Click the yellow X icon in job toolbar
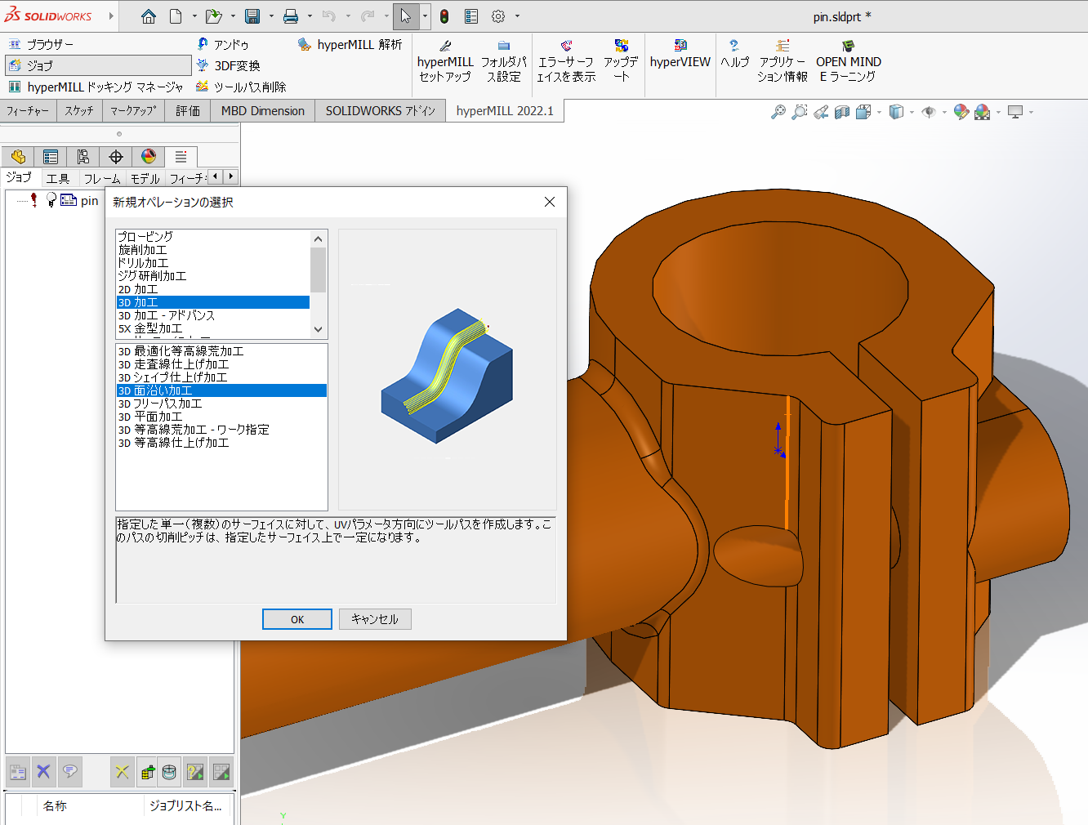 [122, 772]
